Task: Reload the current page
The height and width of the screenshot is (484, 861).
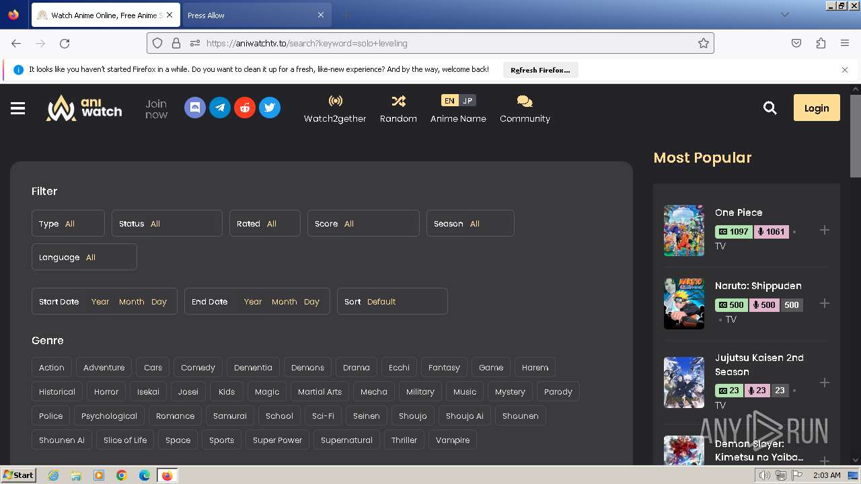Action: pos(65,43)
